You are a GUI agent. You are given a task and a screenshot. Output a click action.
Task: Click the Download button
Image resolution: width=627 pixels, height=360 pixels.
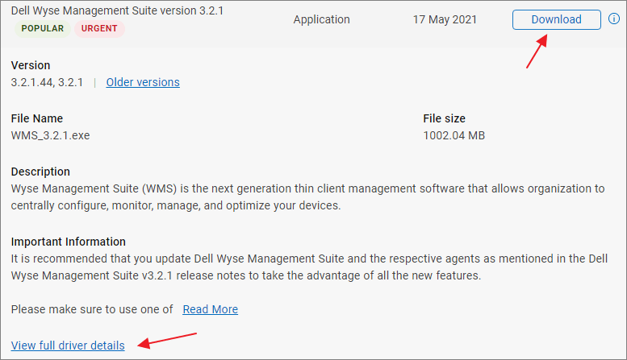(556, 19)
